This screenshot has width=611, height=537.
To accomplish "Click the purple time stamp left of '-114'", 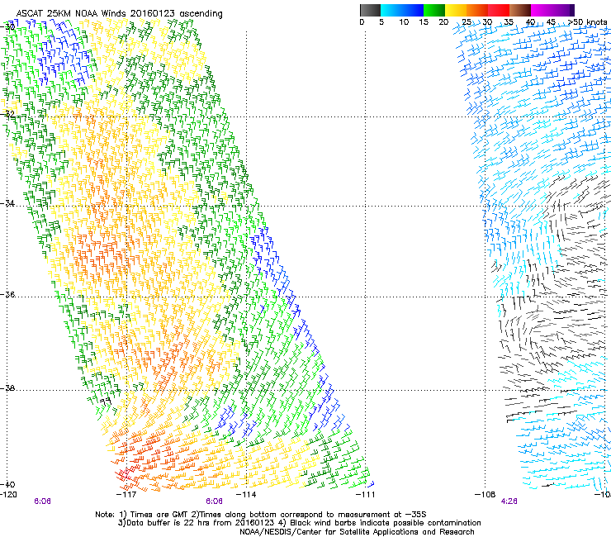I will [x=215, y=501].
